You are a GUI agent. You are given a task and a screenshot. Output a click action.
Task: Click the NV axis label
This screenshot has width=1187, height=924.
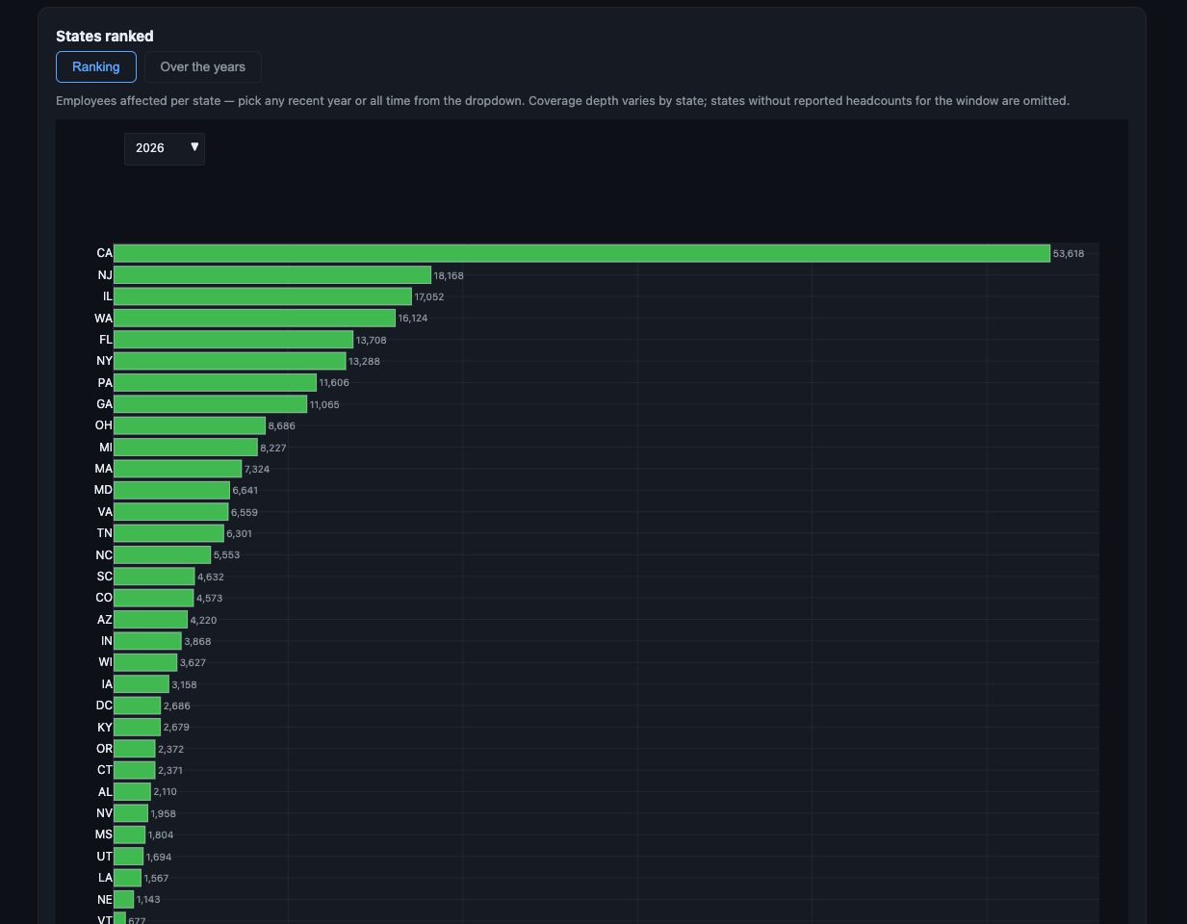104,813
